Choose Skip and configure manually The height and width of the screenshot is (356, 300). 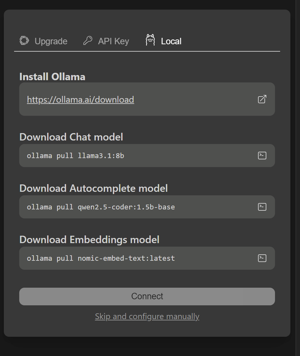click(147, 317)
